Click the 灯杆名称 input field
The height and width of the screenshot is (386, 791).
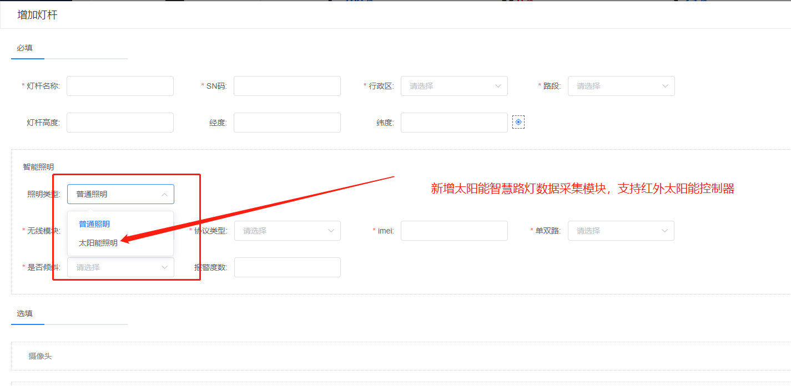120,86
